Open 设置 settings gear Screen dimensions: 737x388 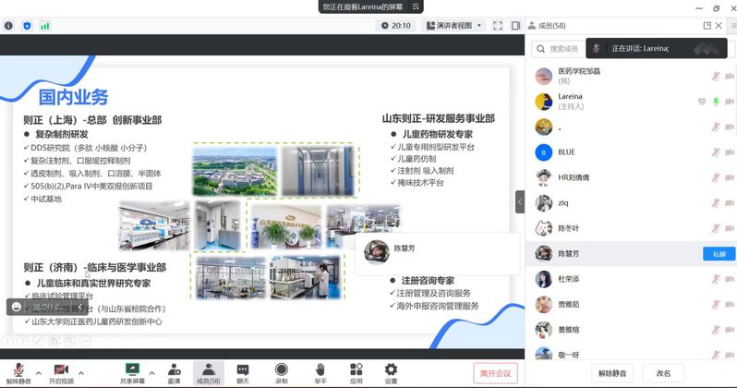tap(391, 373)
